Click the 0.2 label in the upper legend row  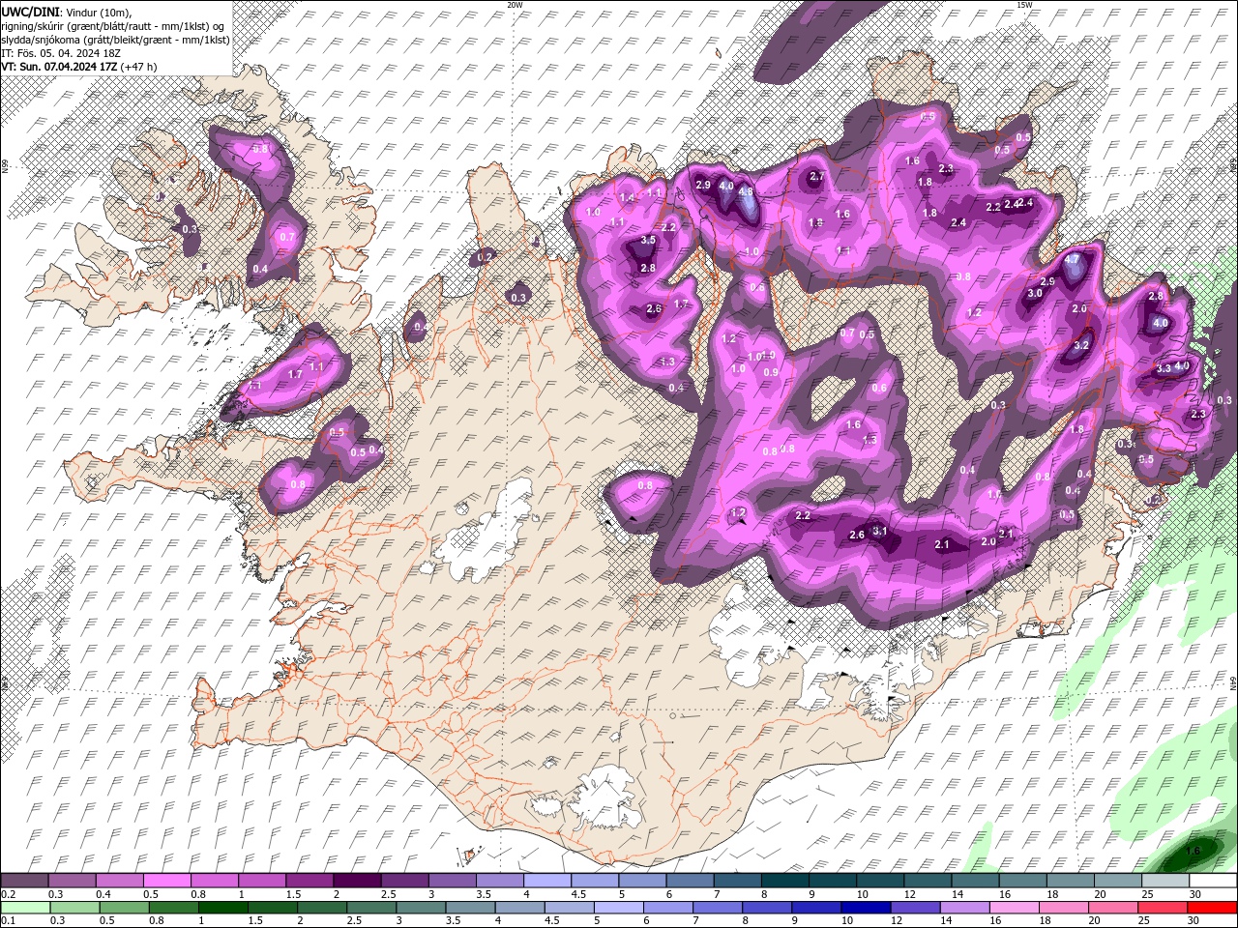[8, 894]
